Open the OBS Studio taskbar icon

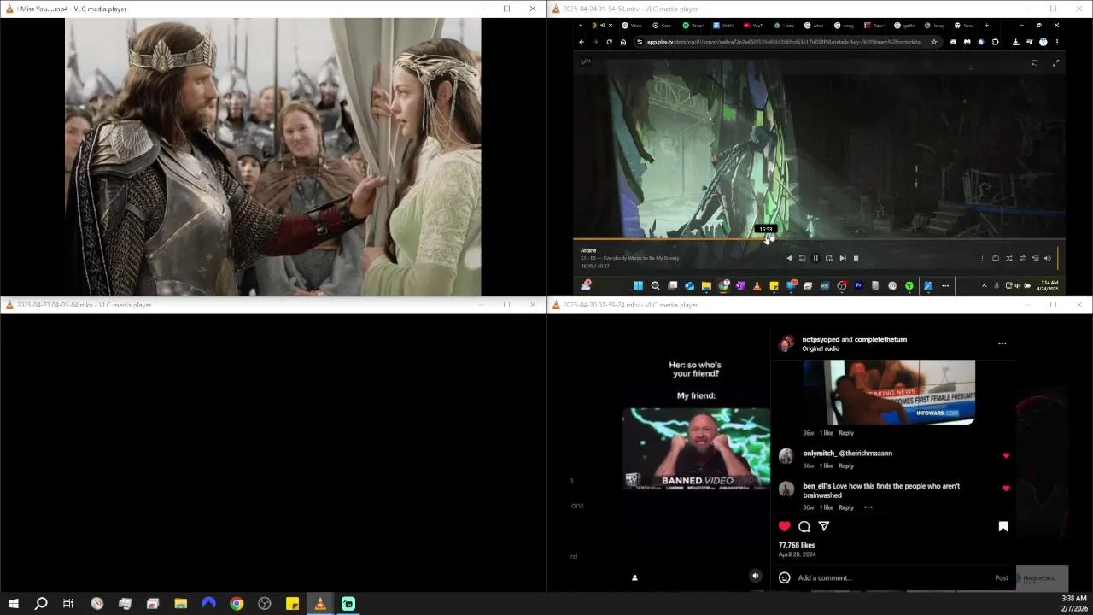265,604
